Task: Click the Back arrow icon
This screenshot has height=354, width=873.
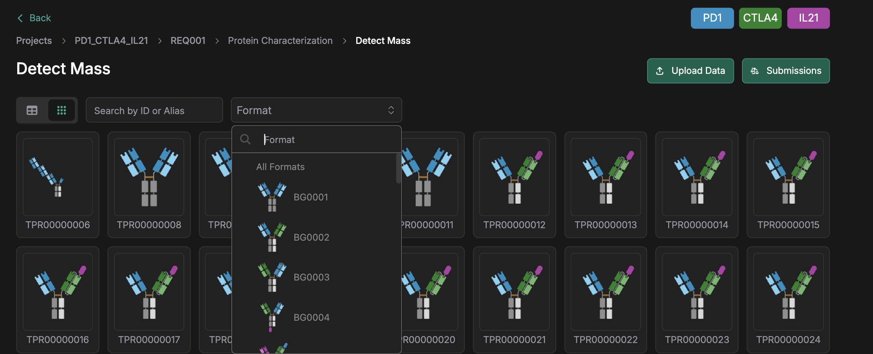Action: point(20,18)
